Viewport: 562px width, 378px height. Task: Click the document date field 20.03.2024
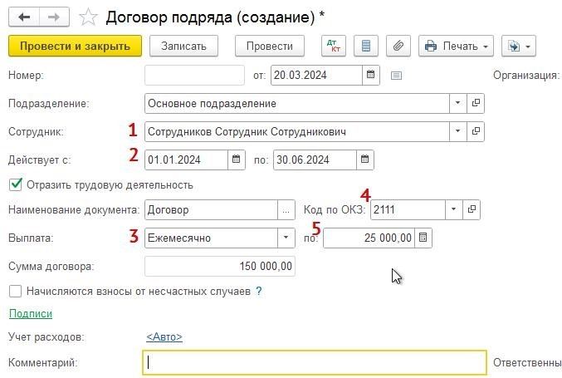pos(316,75)
